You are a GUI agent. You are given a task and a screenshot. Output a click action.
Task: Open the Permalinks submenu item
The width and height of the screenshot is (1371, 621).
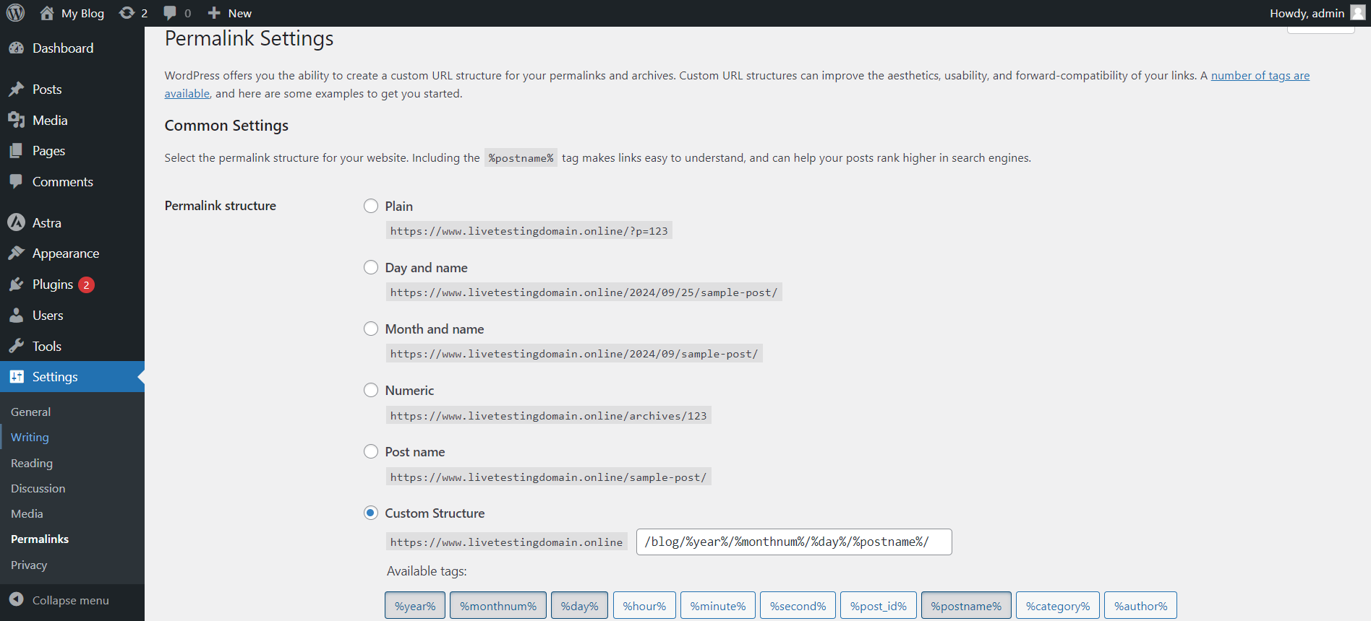pos(40,539)
